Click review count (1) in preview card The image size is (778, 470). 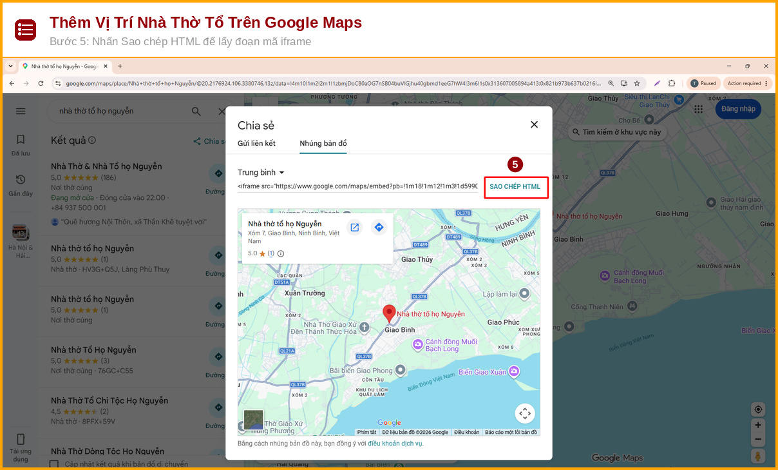(271, 253)
